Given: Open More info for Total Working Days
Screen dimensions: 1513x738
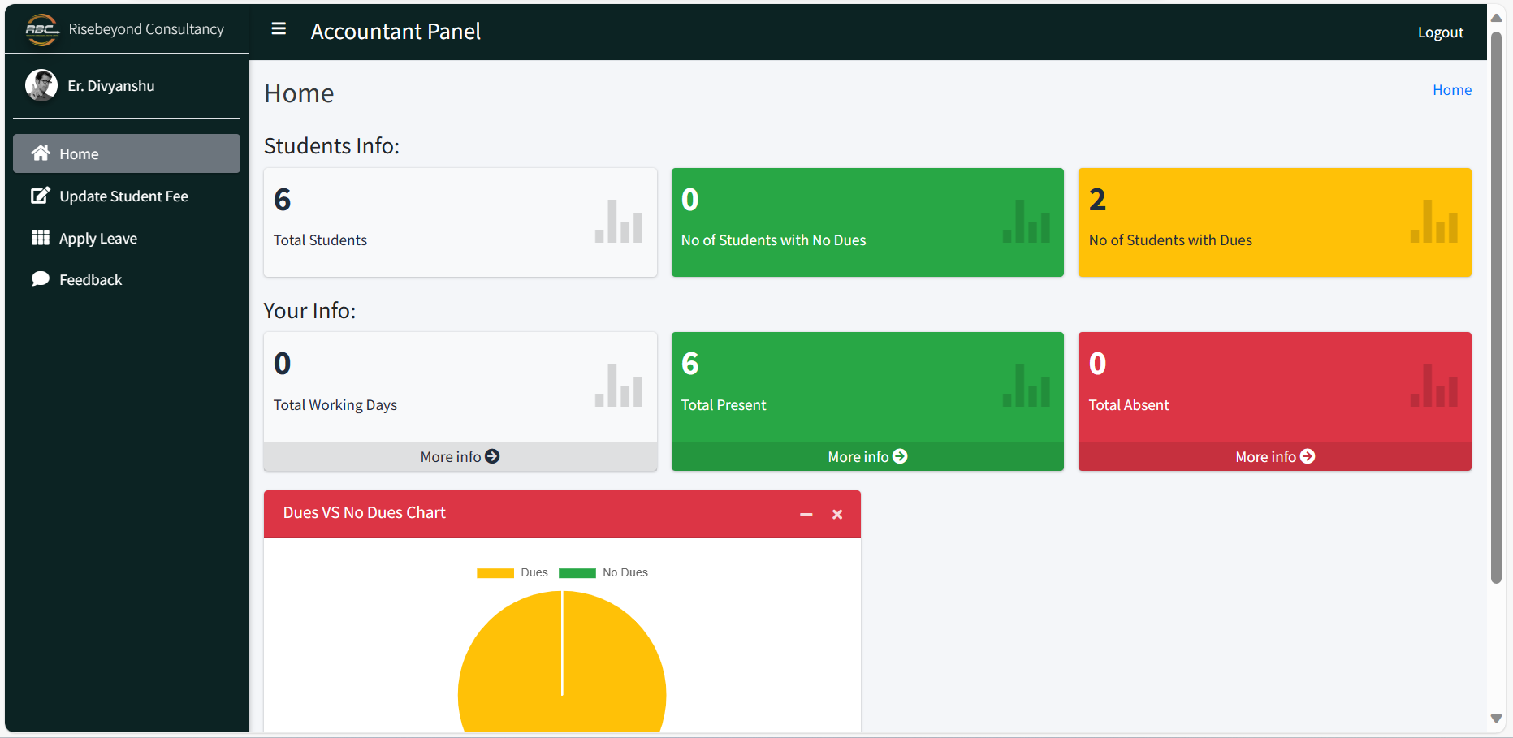Looking at the screenshot, I should (x=460, y=456).
